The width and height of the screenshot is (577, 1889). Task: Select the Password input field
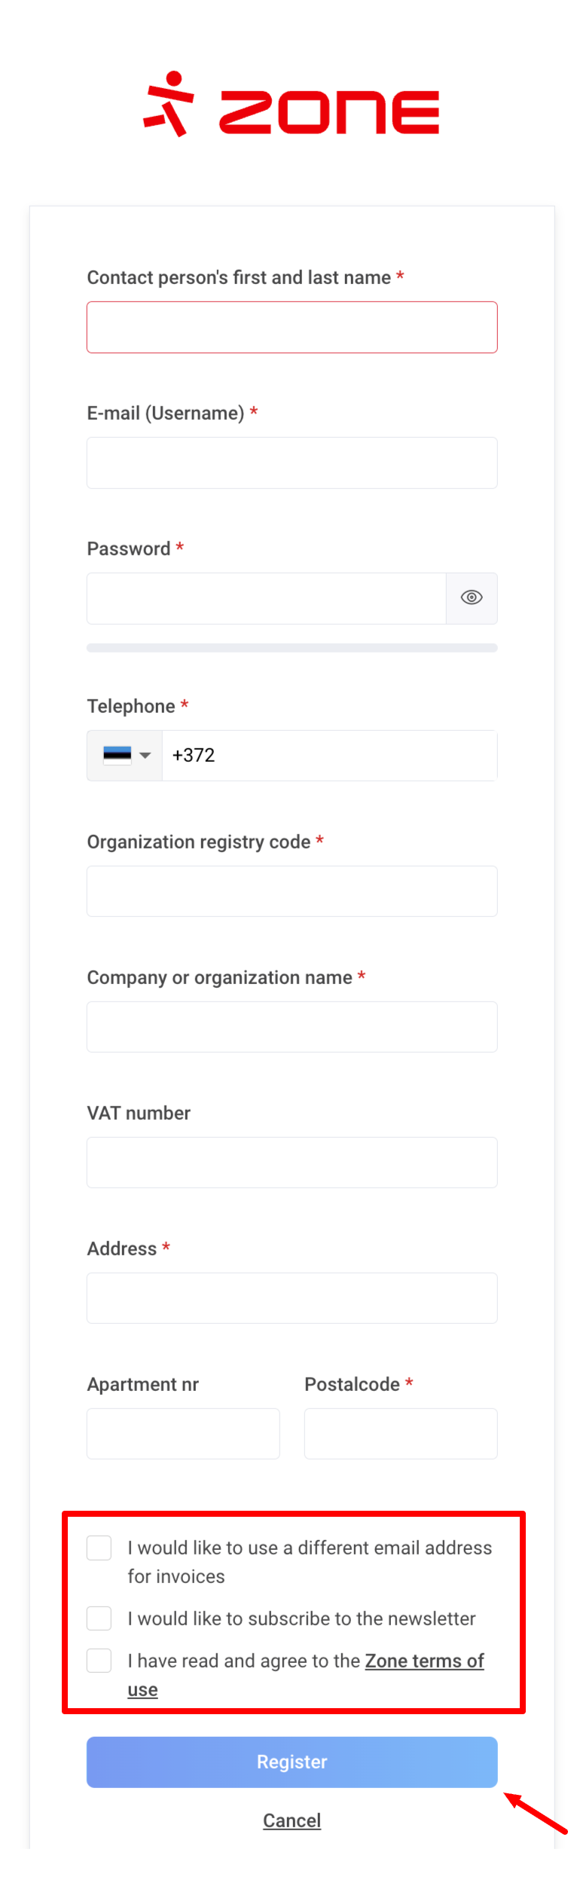(x=266, y=598)
